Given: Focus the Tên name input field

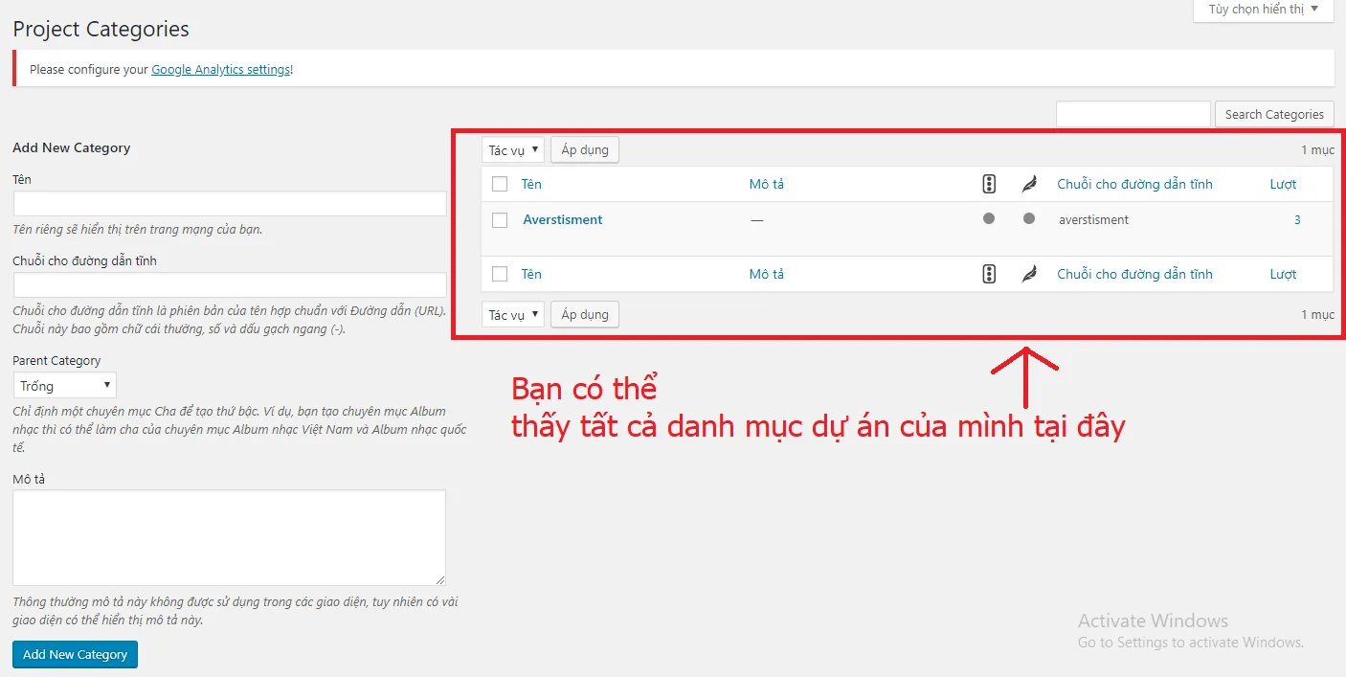Looking at the screenshot, I should tap(230, 204).
